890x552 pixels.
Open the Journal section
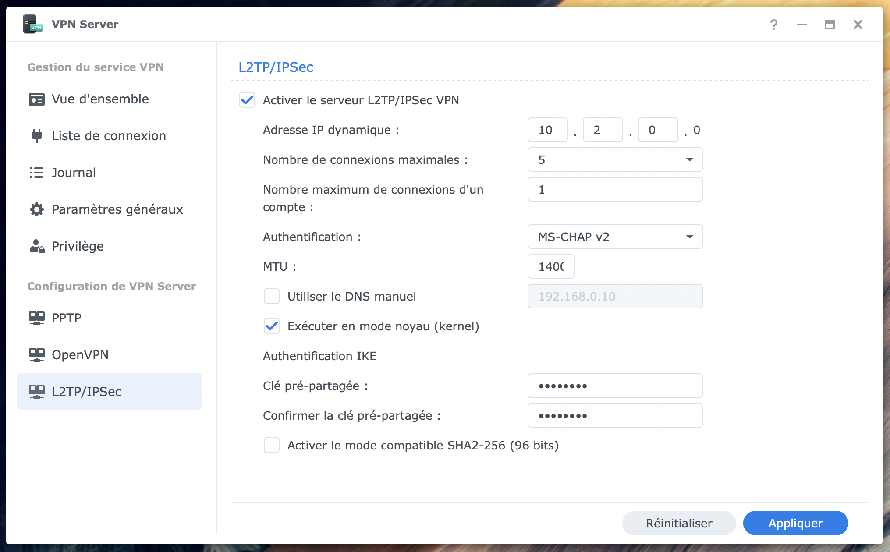tap(74, 173)
